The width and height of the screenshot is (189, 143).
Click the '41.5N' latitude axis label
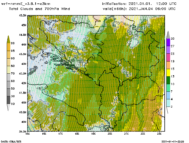(22, 93)
